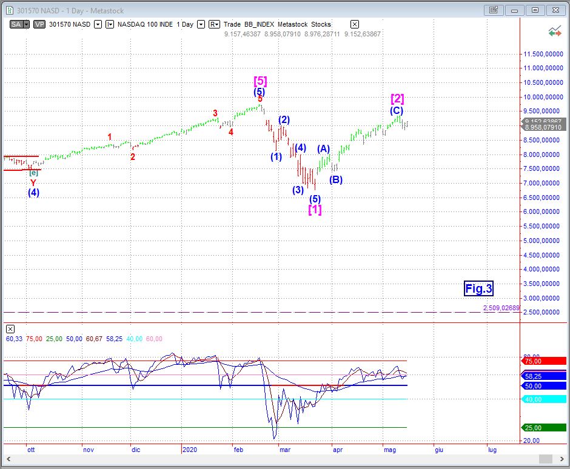Click the mar date axis label
Image resolution: width=570 pixels, height=469 pixels.
285,450
